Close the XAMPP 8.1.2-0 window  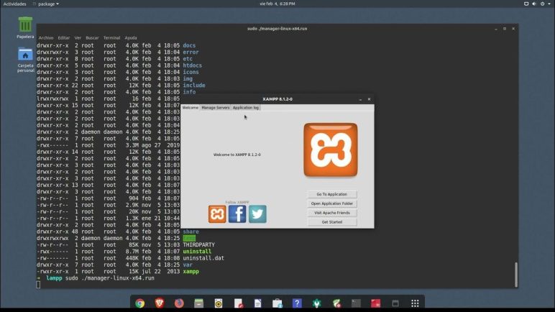pos(369,99)
